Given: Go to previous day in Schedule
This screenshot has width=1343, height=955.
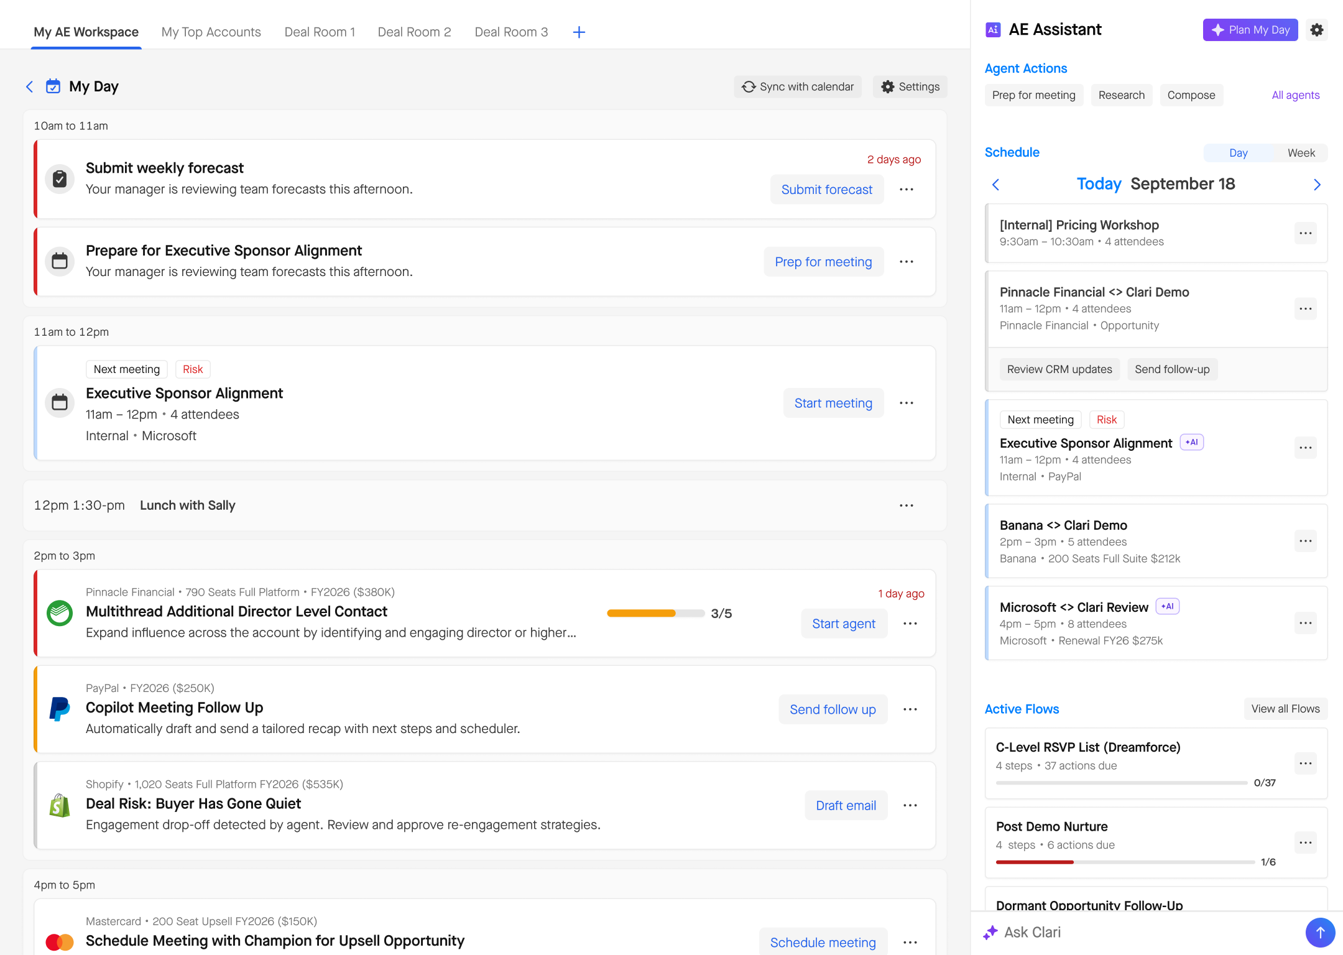Looking at the screenshot, I should (995, 185).
